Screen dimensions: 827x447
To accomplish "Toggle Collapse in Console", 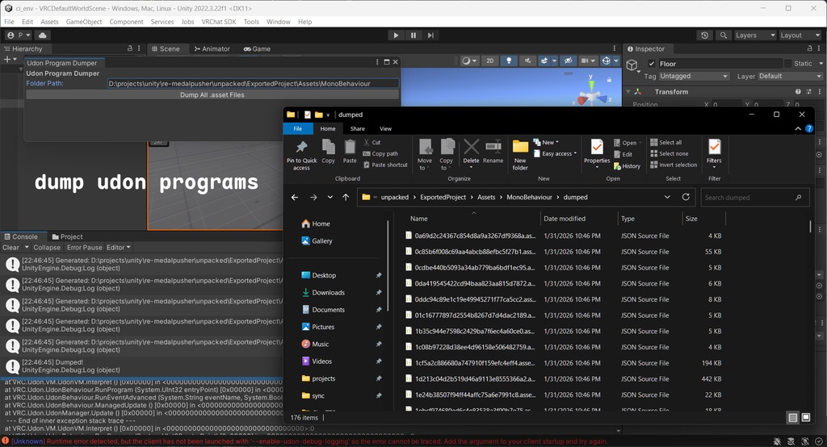I will 46,247.
